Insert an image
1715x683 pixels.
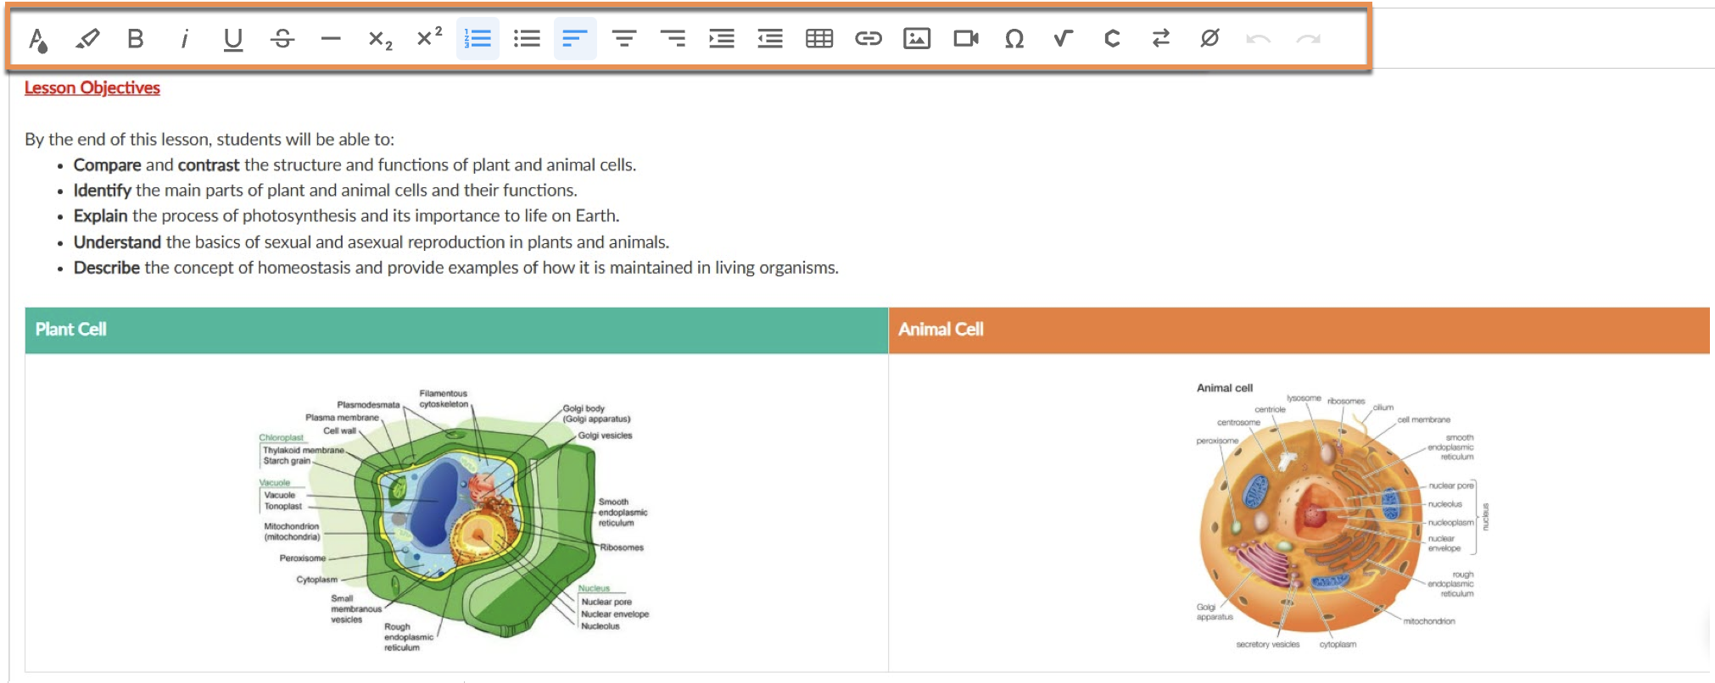click(917, 39)
